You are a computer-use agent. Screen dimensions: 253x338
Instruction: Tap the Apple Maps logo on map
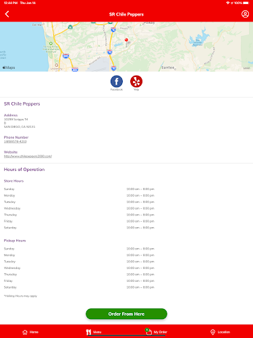pos(9,68)
